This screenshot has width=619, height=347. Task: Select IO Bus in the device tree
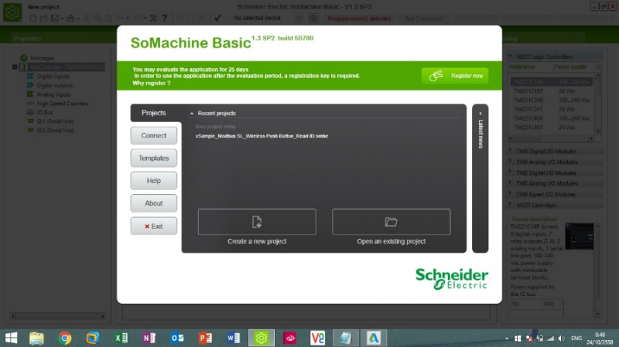(45, 112)
